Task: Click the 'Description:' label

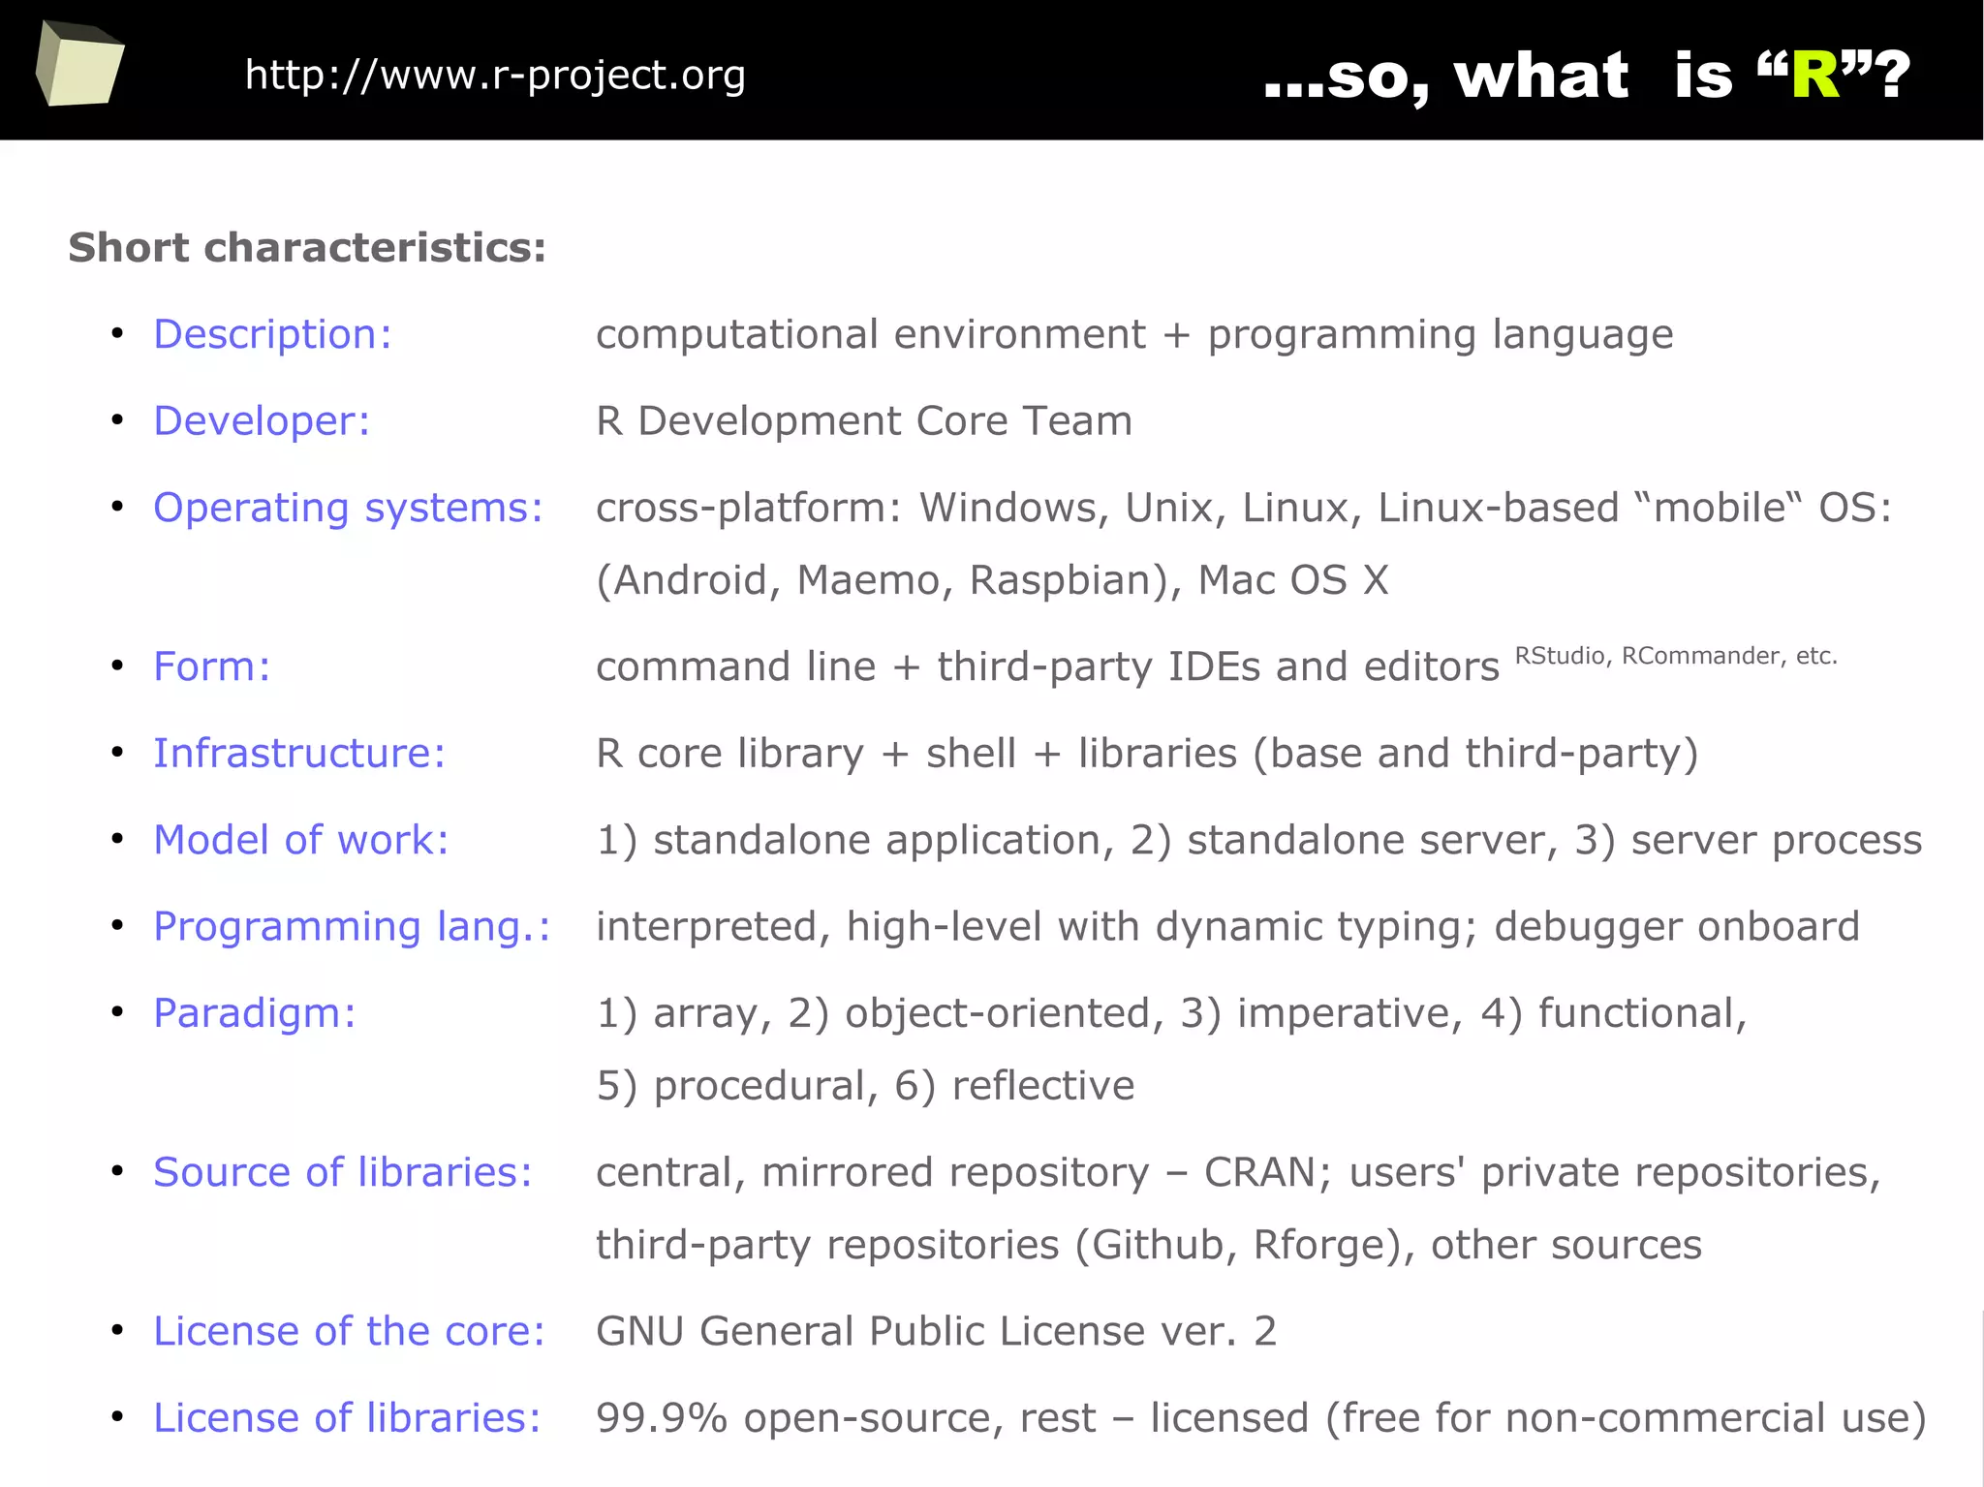Action: (x=272, y=334)
